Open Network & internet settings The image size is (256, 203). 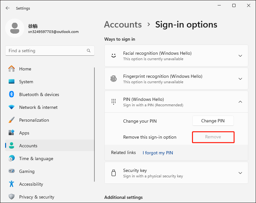click(x=50, y=107)
